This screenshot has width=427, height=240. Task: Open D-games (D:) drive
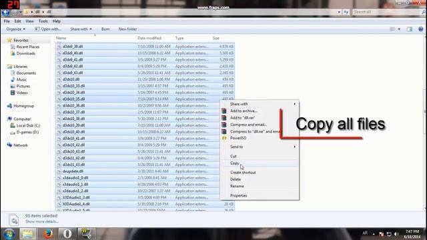click(27, 132)
